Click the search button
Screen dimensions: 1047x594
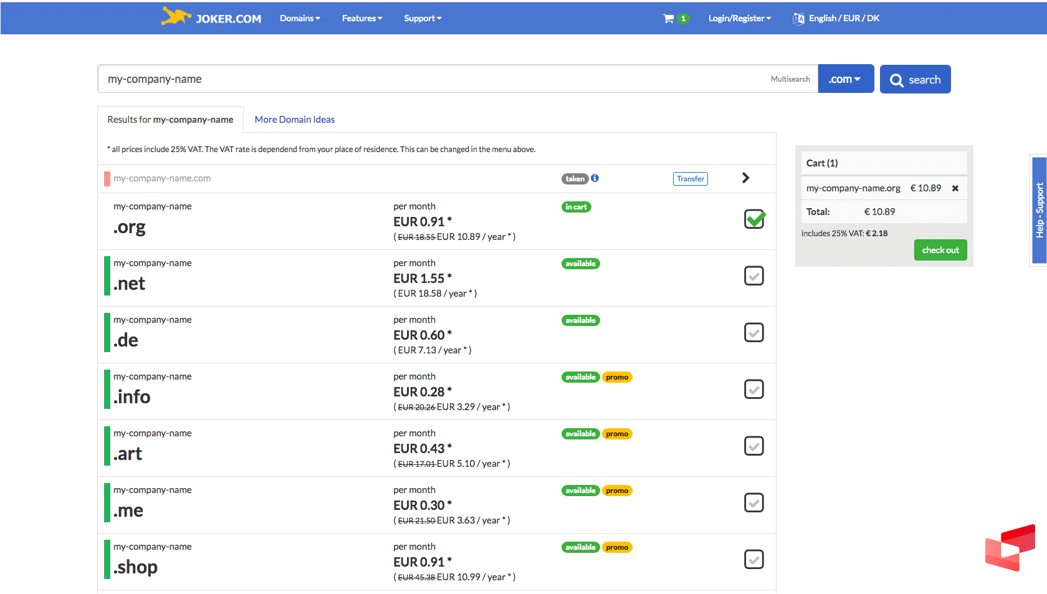pos(915,79)
